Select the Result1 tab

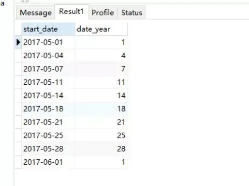(x=72, y=12)
